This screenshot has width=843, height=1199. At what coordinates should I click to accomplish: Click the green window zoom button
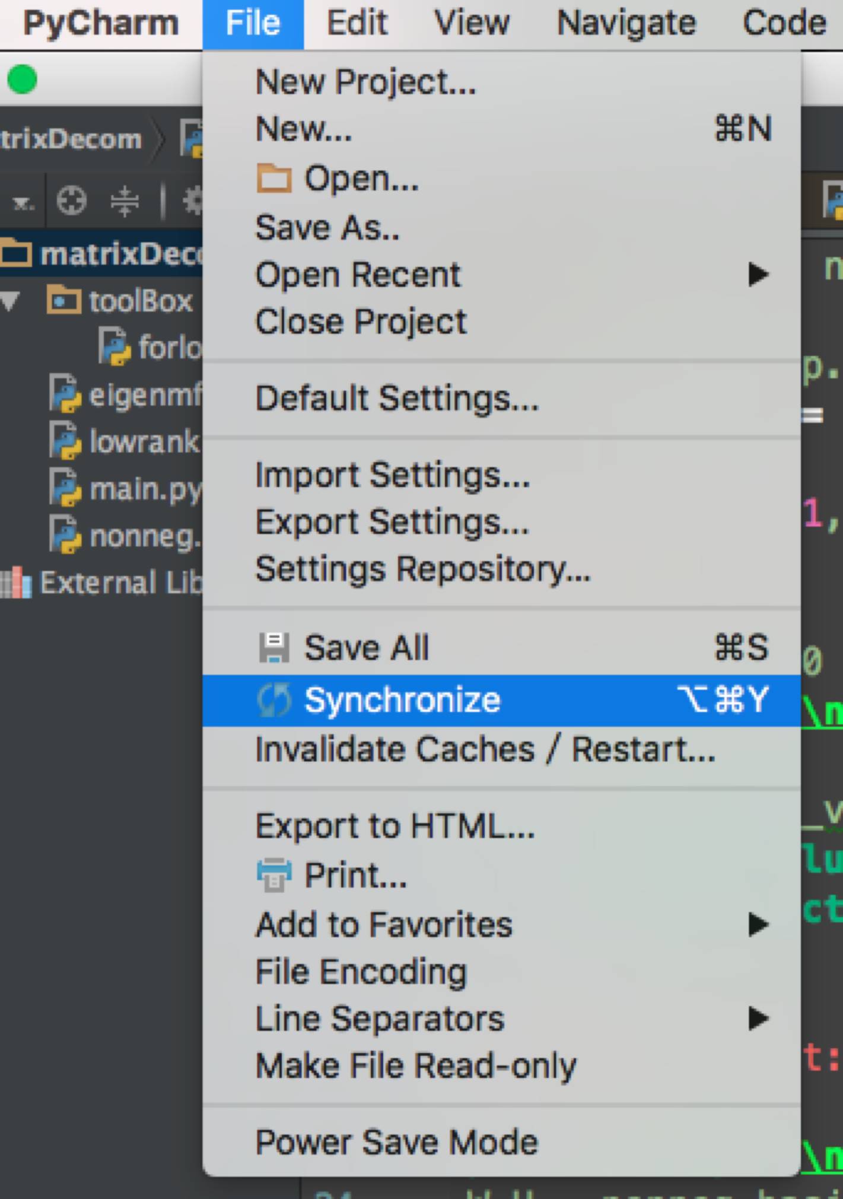(23, 79)
